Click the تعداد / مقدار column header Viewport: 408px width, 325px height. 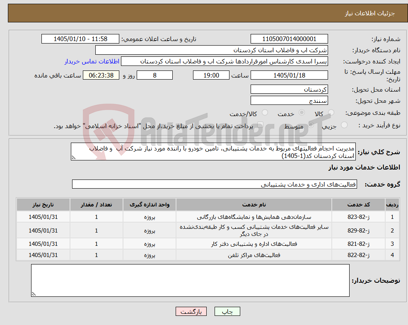(96, 205)
